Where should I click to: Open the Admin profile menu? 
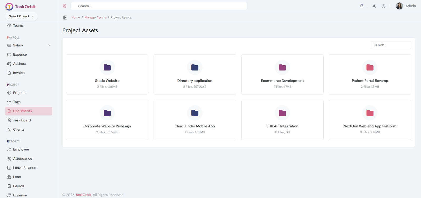click(x=406, y=6)
